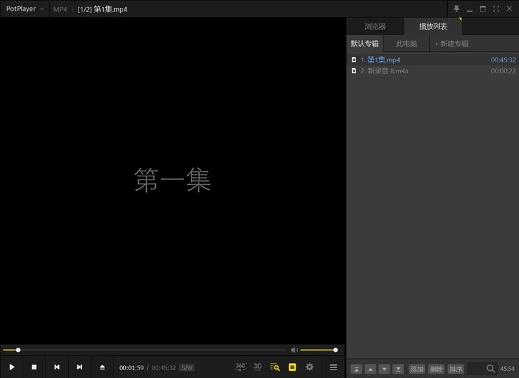Stop the current playback
Image resolution: width=519 pixels, height=378 pixels.
[35, 367]
